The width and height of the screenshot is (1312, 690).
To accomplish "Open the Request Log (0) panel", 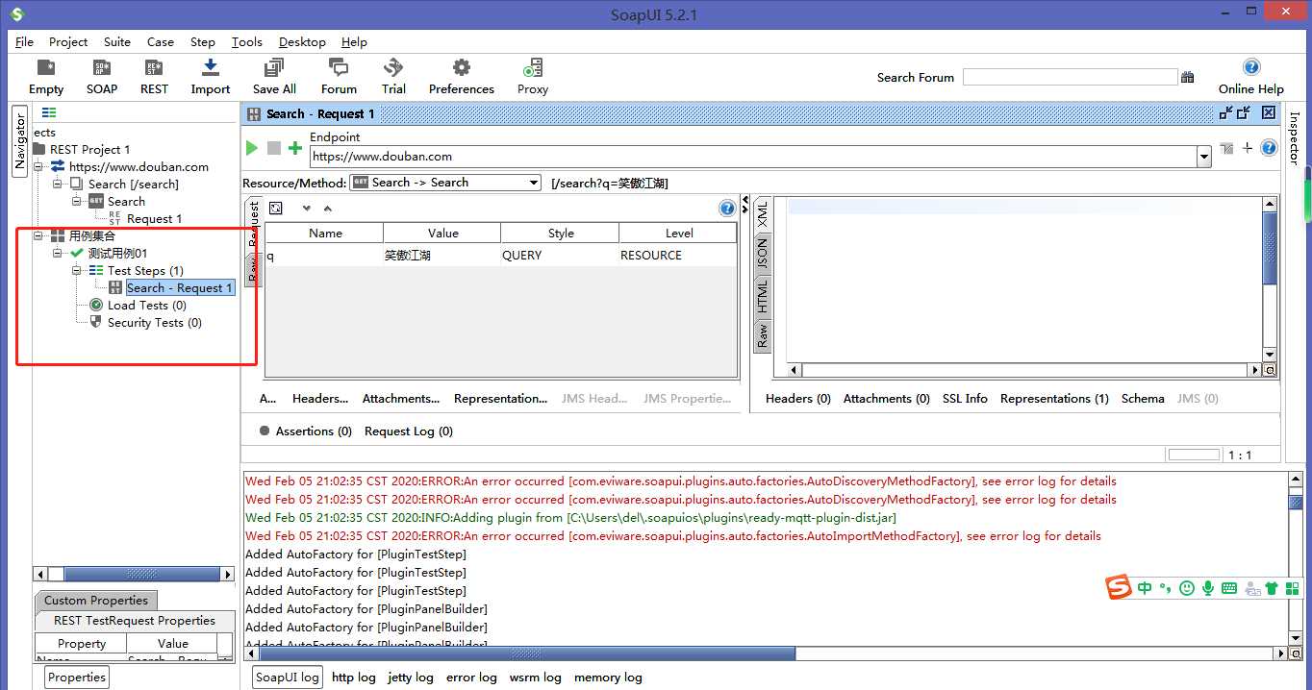I will [409, 431].
